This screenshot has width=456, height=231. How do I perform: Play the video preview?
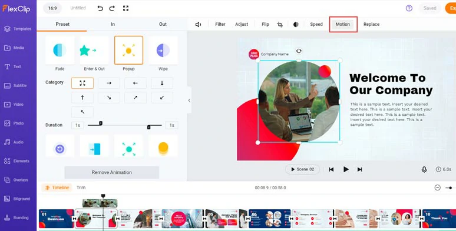pyautogui.click(x=346, y=169)
